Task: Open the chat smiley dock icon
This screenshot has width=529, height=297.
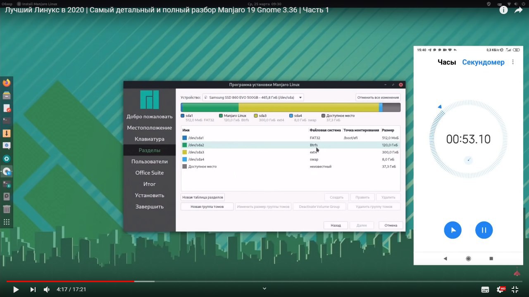Action: tap(7, 146)
